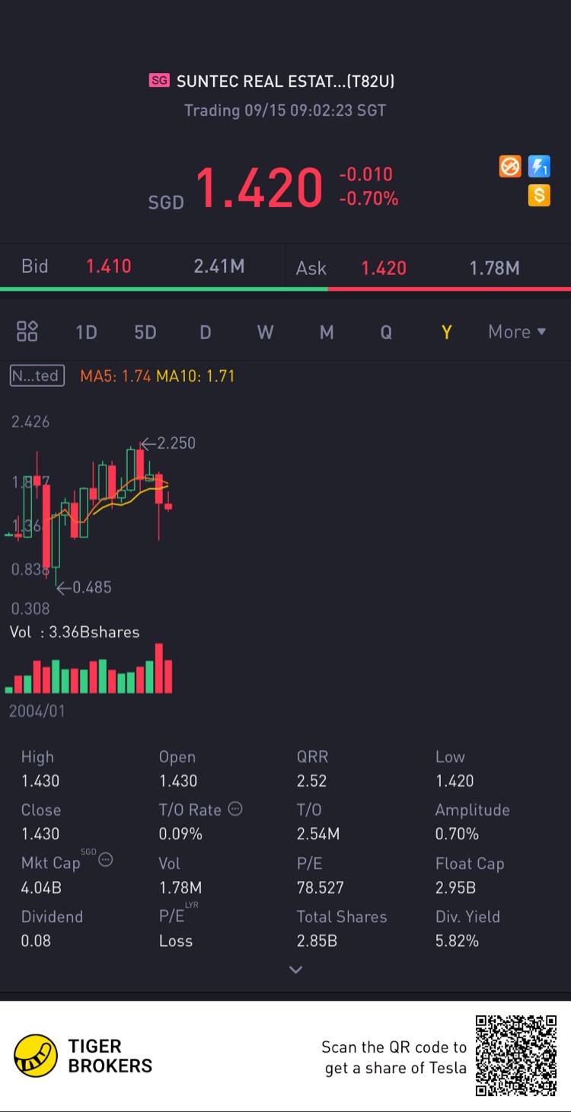Tap the -0.70% change value

(368, 199)
